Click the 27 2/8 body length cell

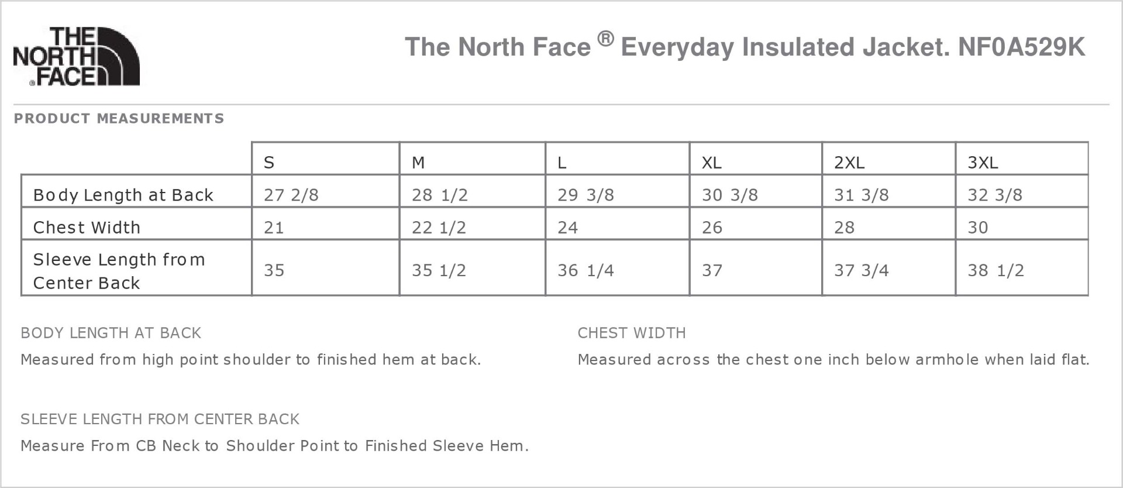click(291, 195)
